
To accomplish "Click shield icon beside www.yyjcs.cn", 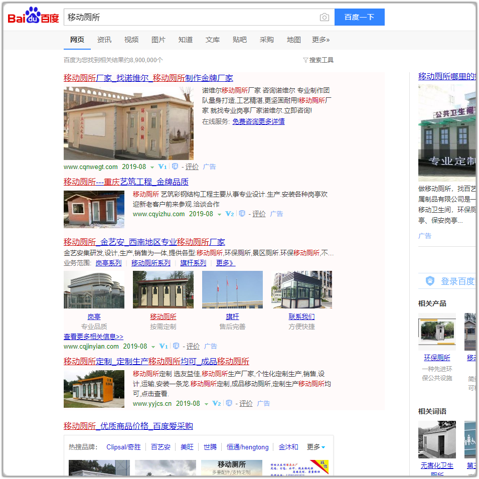I will [x=229, y=403].
